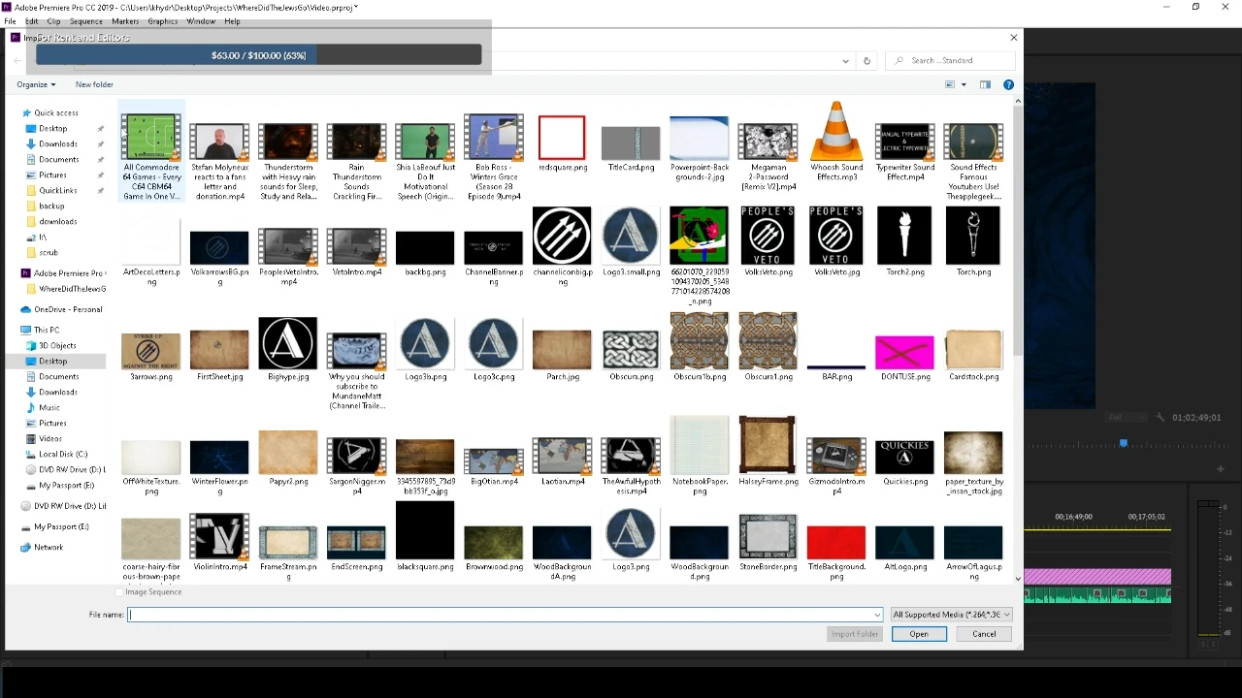Open All Supported Media filter dropdown
Viewport: 1242px width, 698px height.
pyautogui.click(x=951, y=615)
